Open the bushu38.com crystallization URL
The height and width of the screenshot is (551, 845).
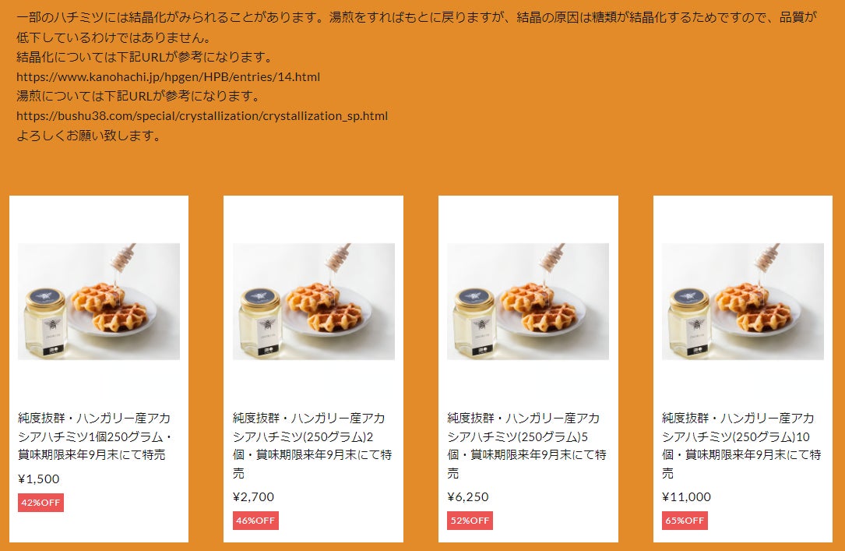202,116
